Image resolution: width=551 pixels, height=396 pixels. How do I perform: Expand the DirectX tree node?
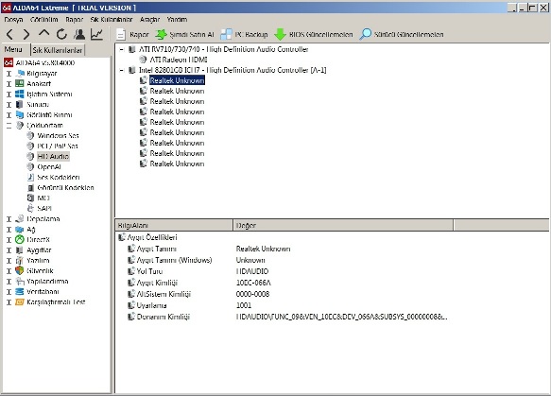(x=9, y=240)
